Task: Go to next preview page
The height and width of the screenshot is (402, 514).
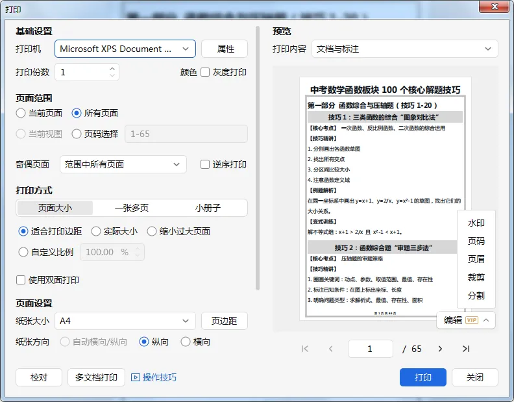Action: tap(440, 349)
